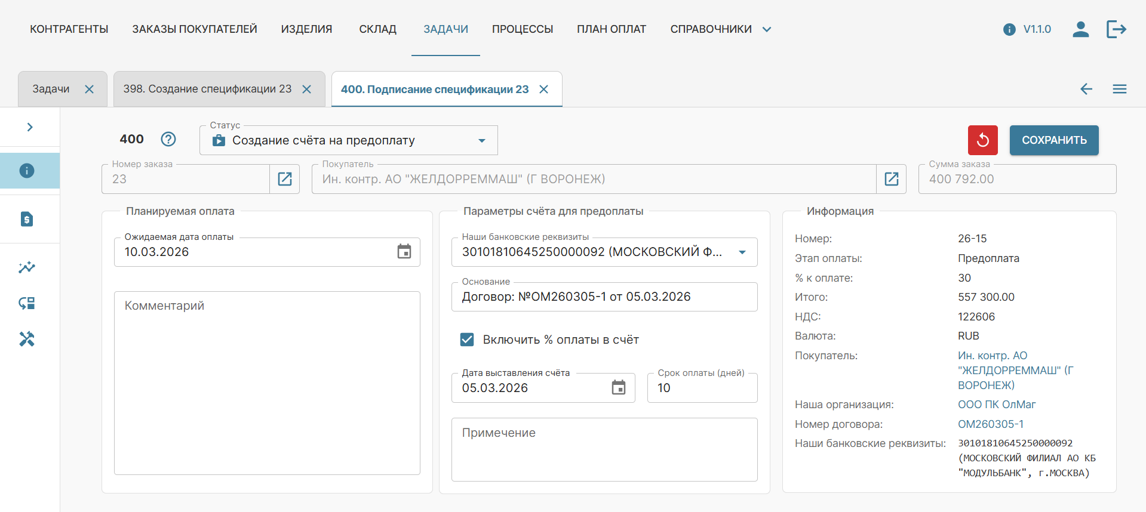The image size is (1146, 512).
Task: Expand the left sidebar with chevron
Action: [30, 127]
